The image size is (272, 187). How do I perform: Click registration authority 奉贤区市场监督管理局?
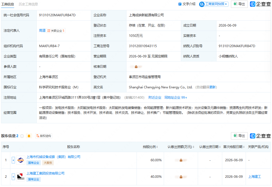pos(145,77)
